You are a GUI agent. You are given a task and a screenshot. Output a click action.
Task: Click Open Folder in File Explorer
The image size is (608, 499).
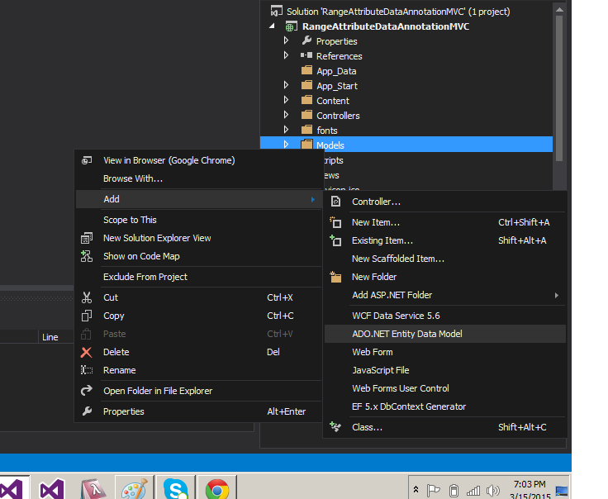coord(198,391)
